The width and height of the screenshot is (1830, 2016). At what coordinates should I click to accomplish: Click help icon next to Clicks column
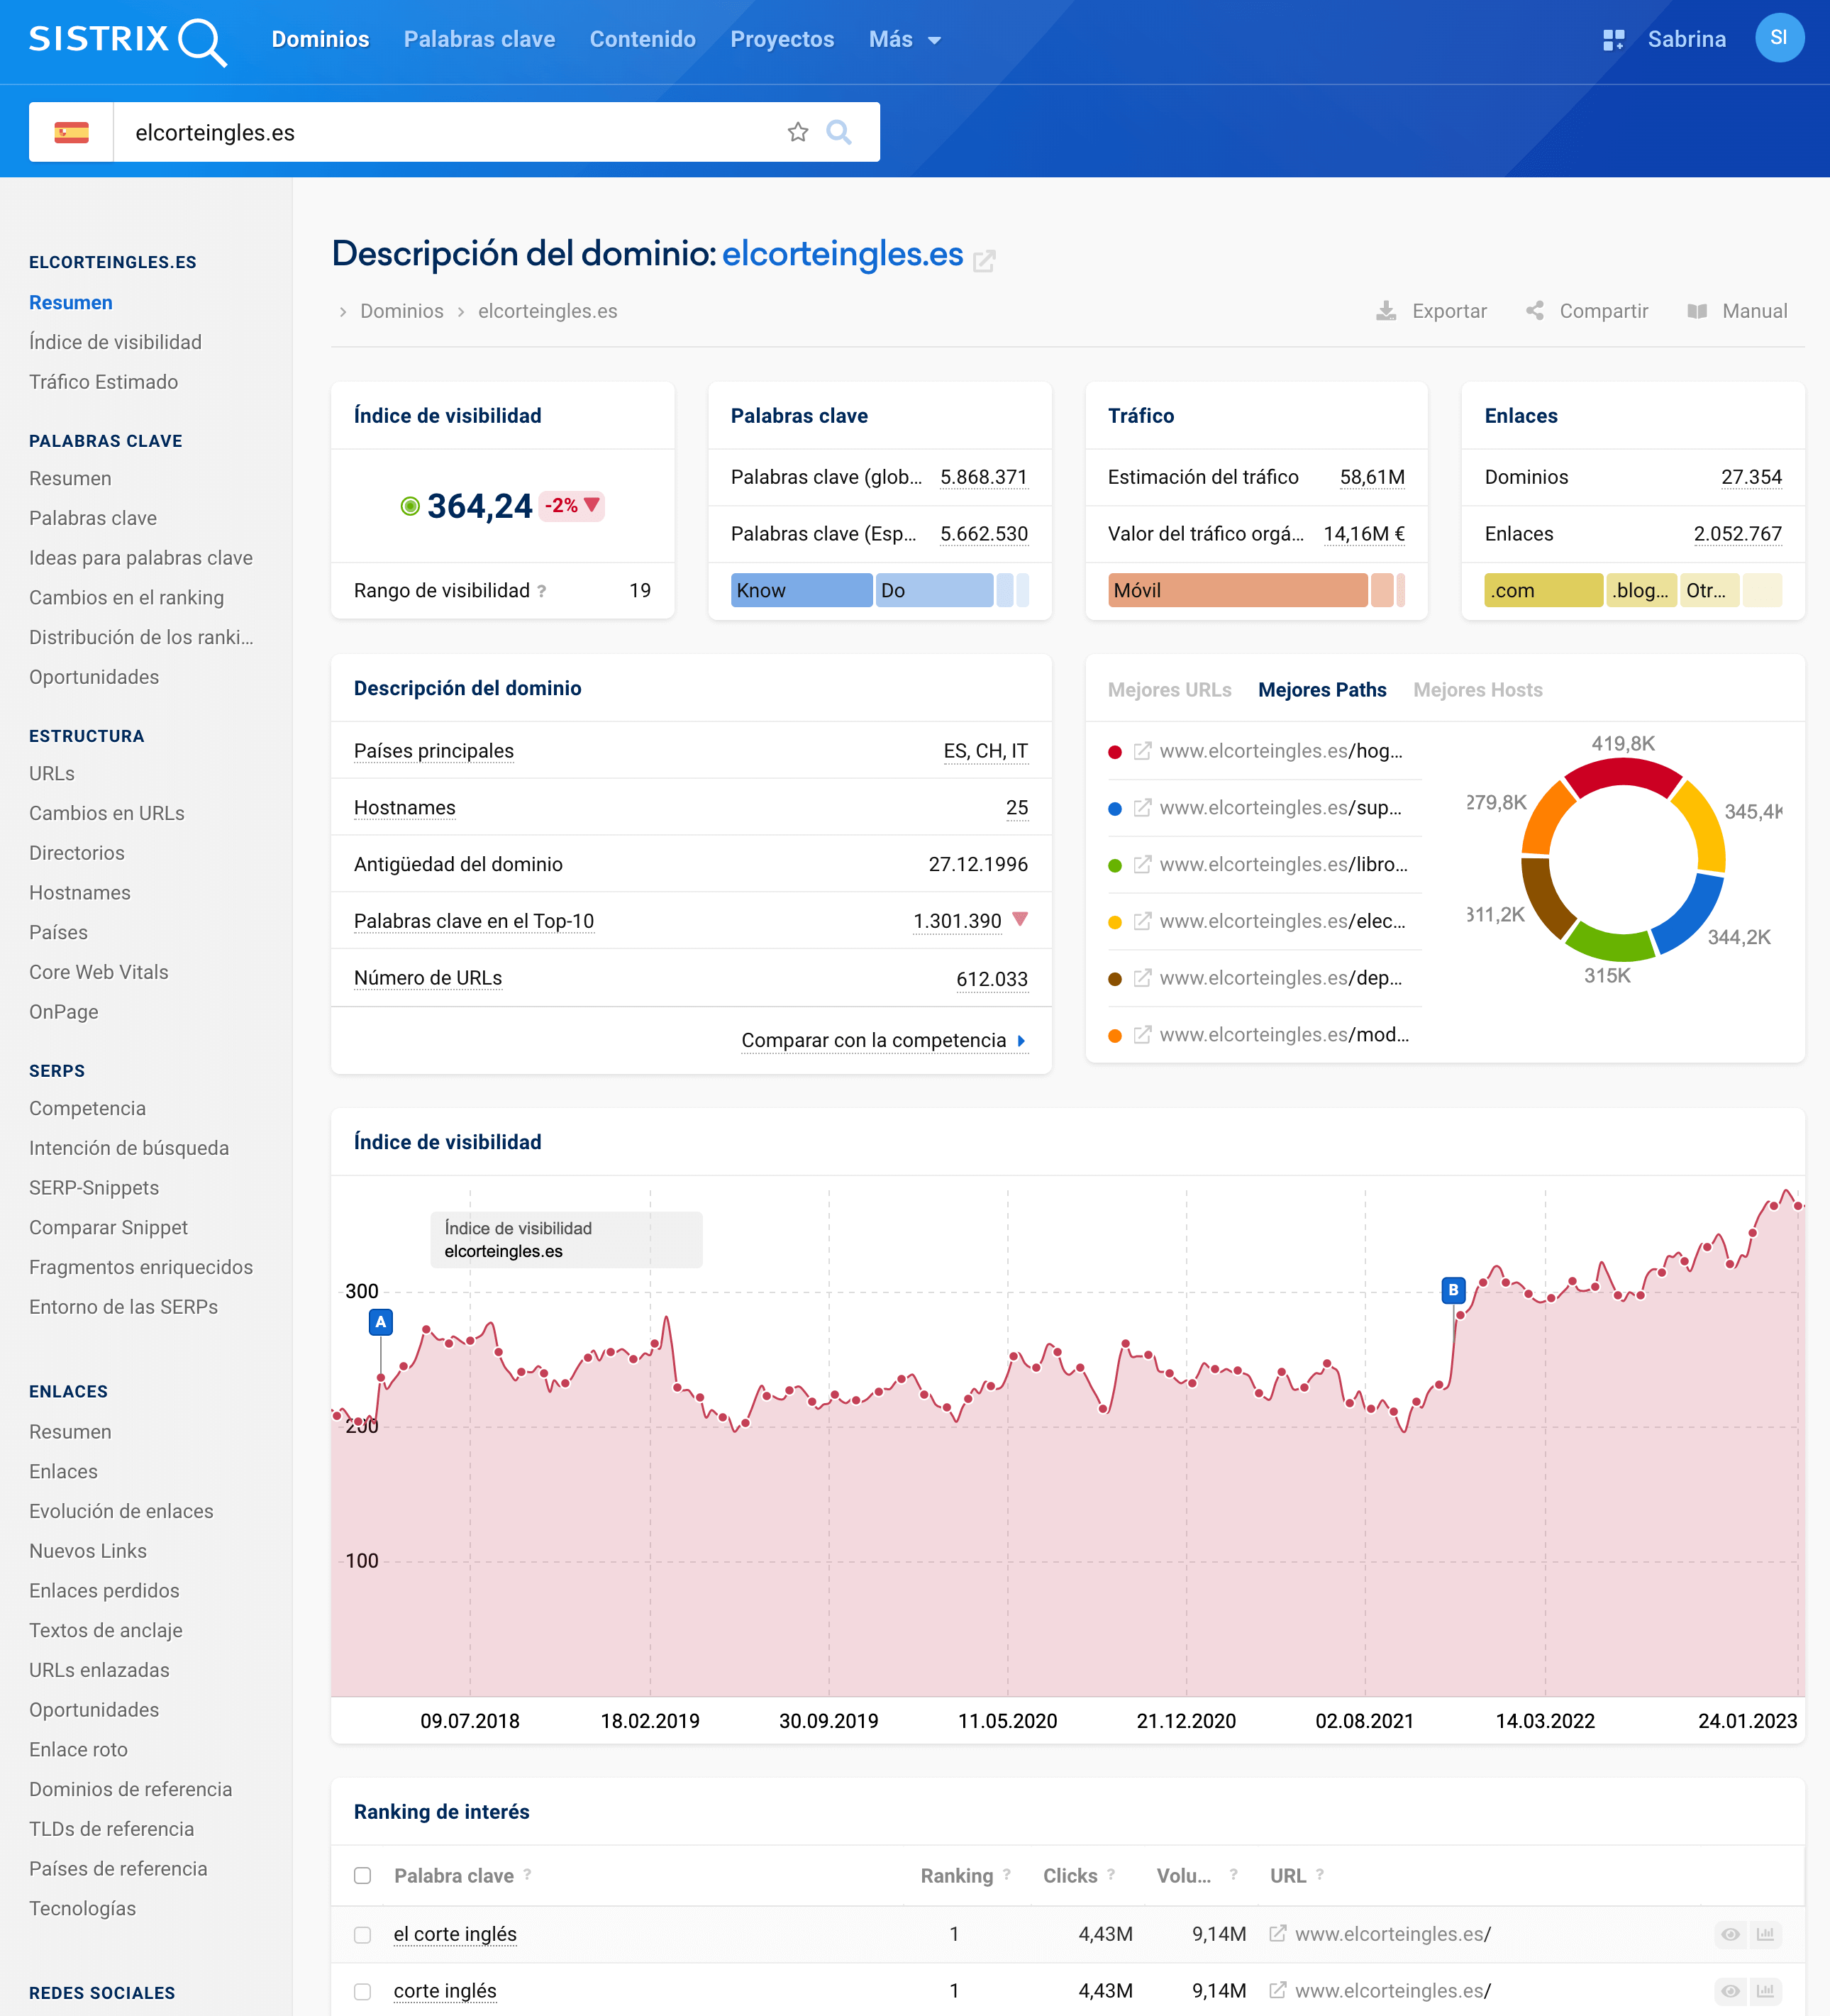tap(1110, 1874)
